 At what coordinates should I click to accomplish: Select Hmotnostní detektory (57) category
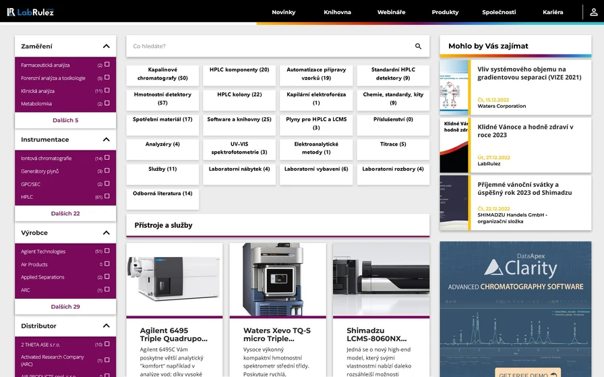pos(162,100)
